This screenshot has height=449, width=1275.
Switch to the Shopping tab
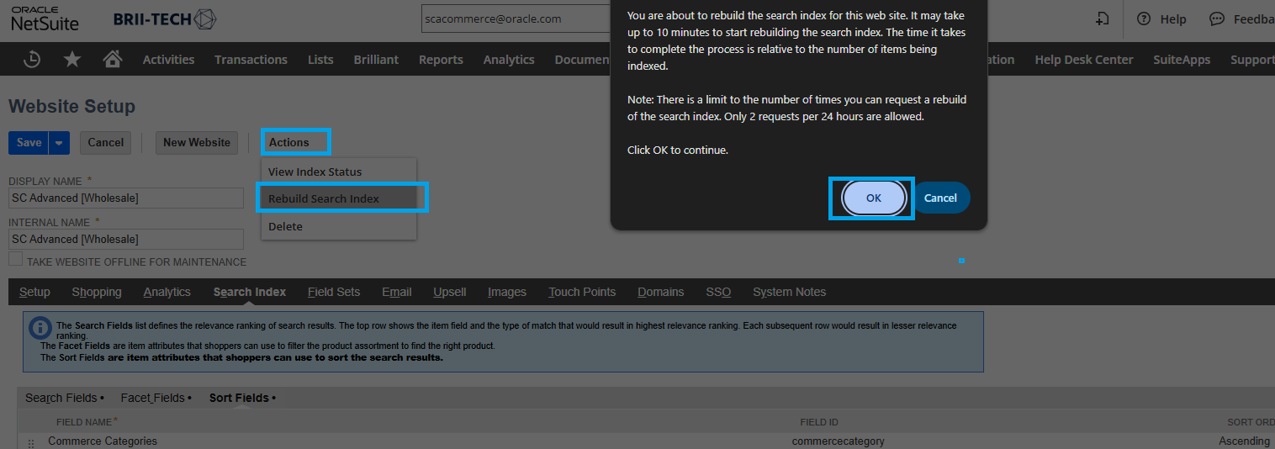(97, 292)
